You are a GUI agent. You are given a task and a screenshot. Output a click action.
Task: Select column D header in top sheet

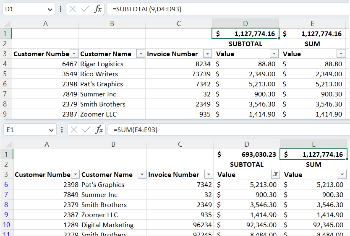point(246,23)
